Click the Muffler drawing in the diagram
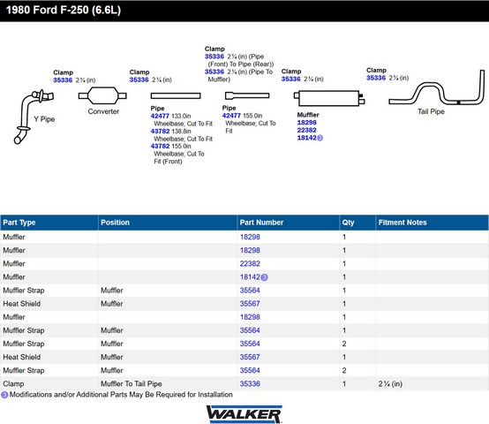This screenshot has height=424, width=489. (x=329, y=98)
